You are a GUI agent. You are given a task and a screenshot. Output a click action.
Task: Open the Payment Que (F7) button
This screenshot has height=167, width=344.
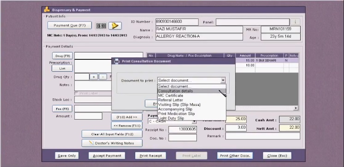[70, 25]
